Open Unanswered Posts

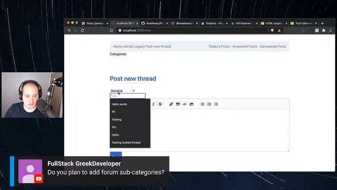(x=273, y=46)
